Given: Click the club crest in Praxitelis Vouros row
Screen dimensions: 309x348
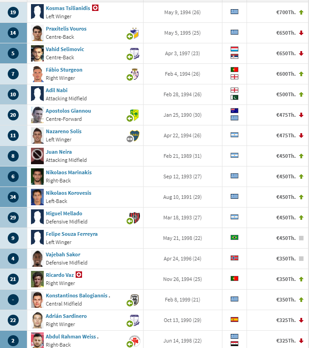Looking at the screenshot, I should (134, 33).
